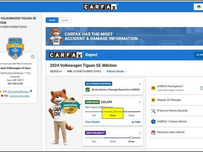Click the US price button in the Report header
Screen dimensions: 203x152
pyautogui.click(x=198, y=55)
